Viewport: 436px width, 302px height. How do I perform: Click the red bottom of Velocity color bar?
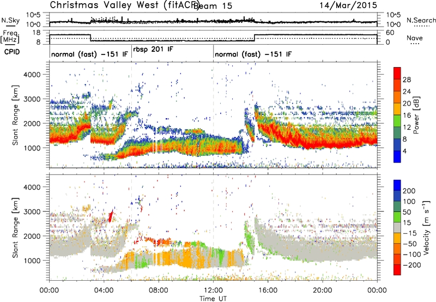(x=397, y=270)
